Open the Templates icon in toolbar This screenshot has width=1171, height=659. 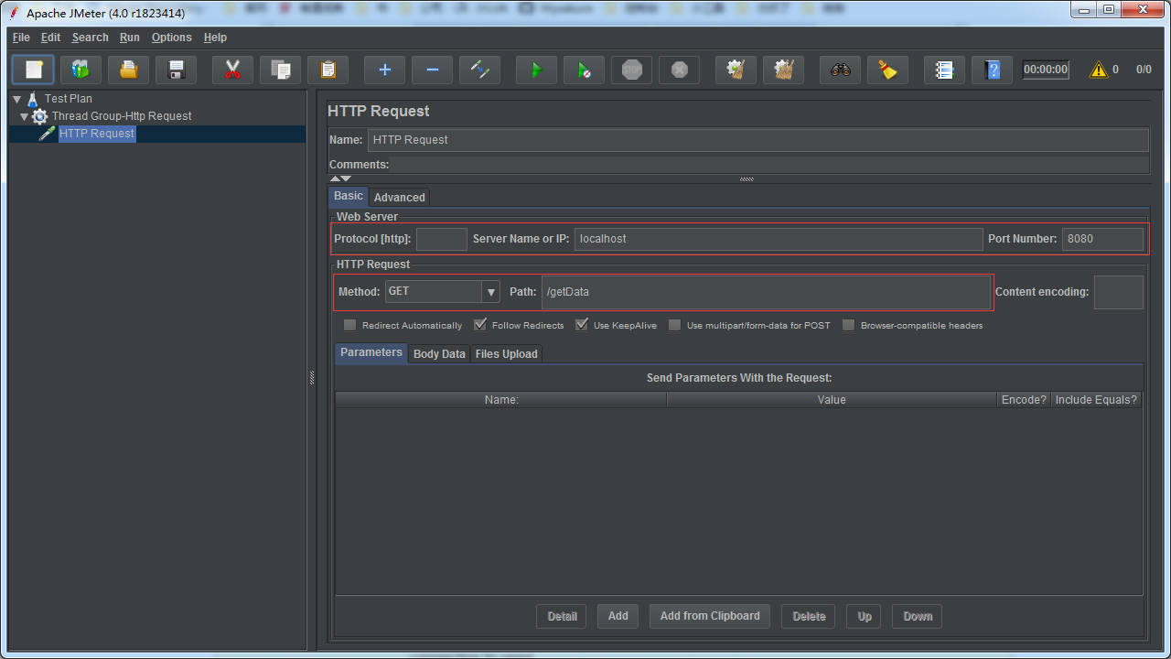pos(81,70)
